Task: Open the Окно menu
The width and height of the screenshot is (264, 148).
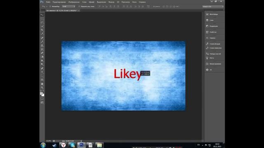Action: point(134,2)
